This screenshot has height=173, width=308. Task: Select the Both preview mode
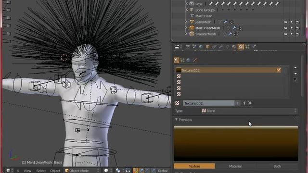[x=277, y=166]
